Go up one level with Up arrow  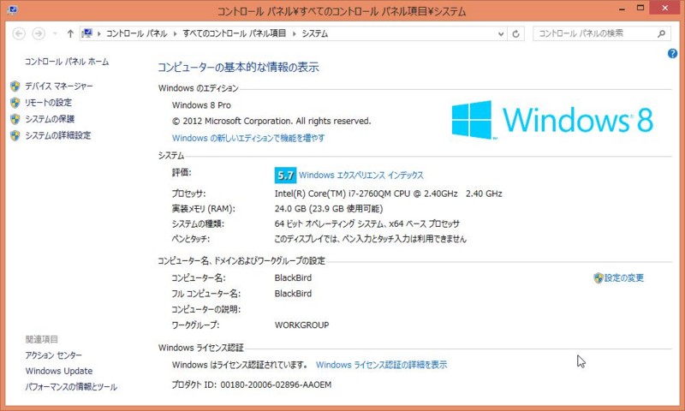click(x=70, y=33)
